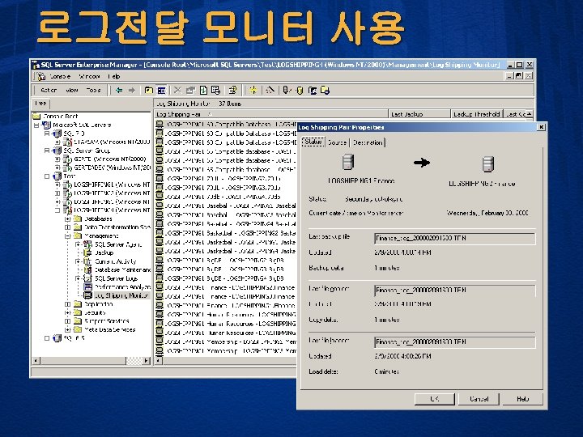This screenshot has width=583, height=437.
Task: Expand the SQL Server Agent node
Action: pyautogui.click(x=78, y=244)
